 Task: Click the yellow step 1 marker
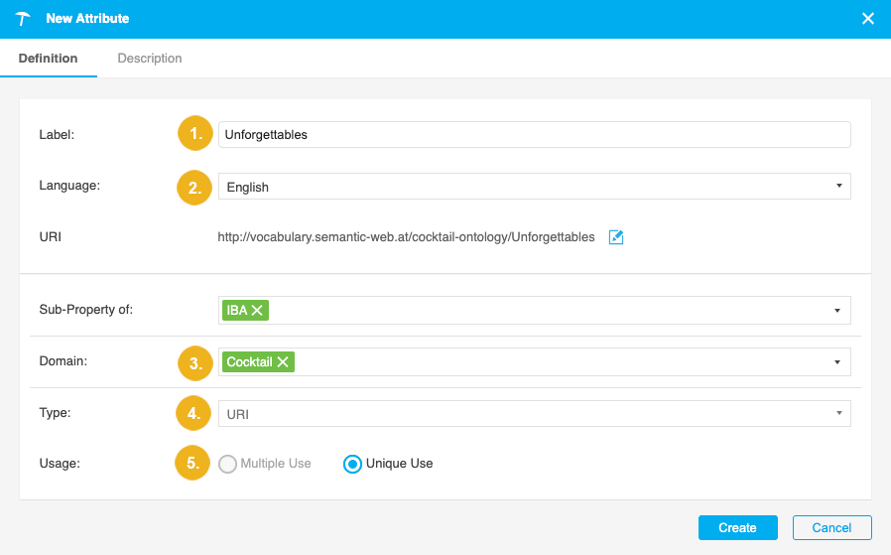point(196,134)
